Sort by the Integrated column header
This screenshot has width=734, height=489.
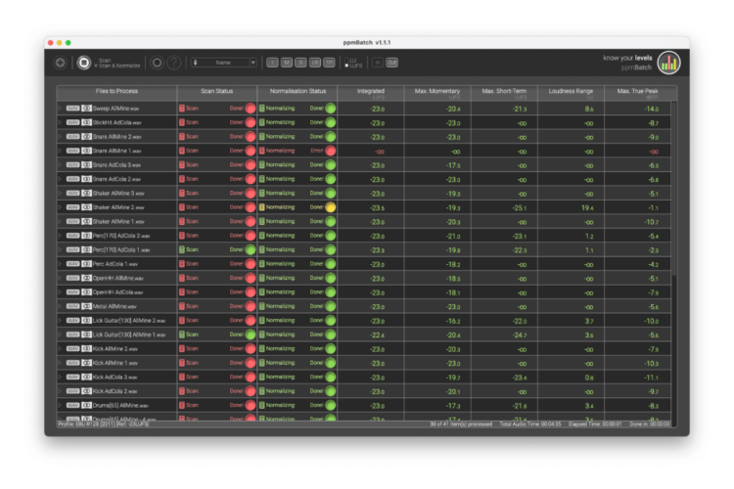(371, 91)
